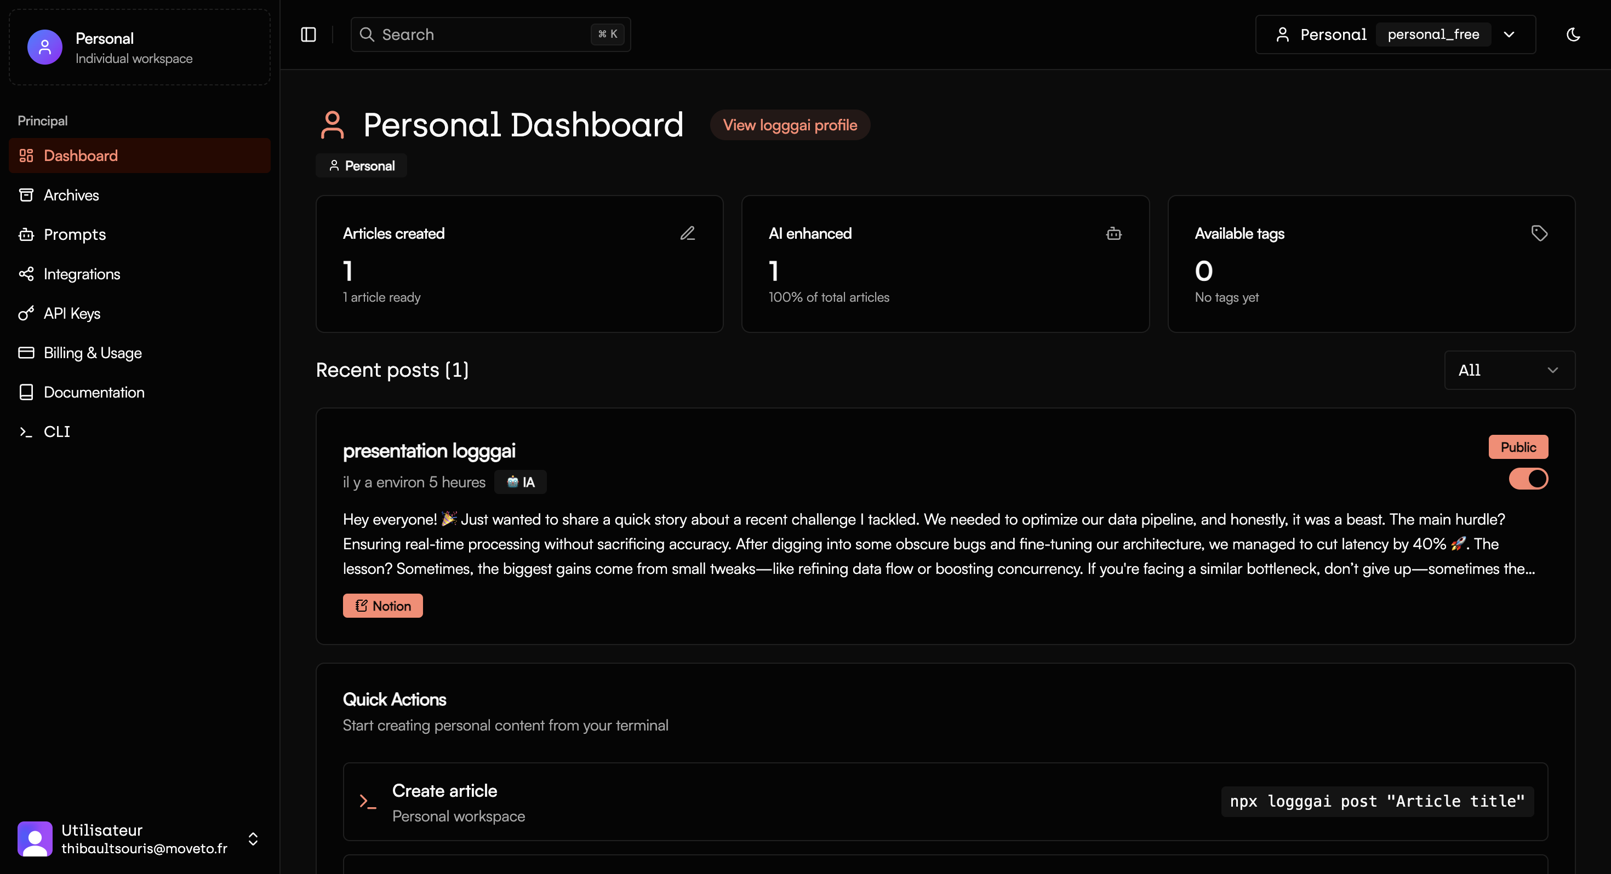
Task: Click the thibaultsouris@moveto.fr email text
Action: pyautogui.click(x=145, y=848)
